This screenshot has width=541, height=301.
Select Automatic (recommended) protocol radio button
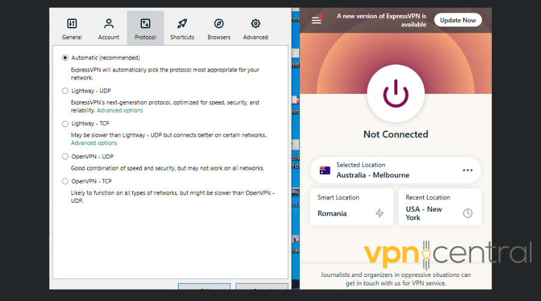tap(65, 58)
